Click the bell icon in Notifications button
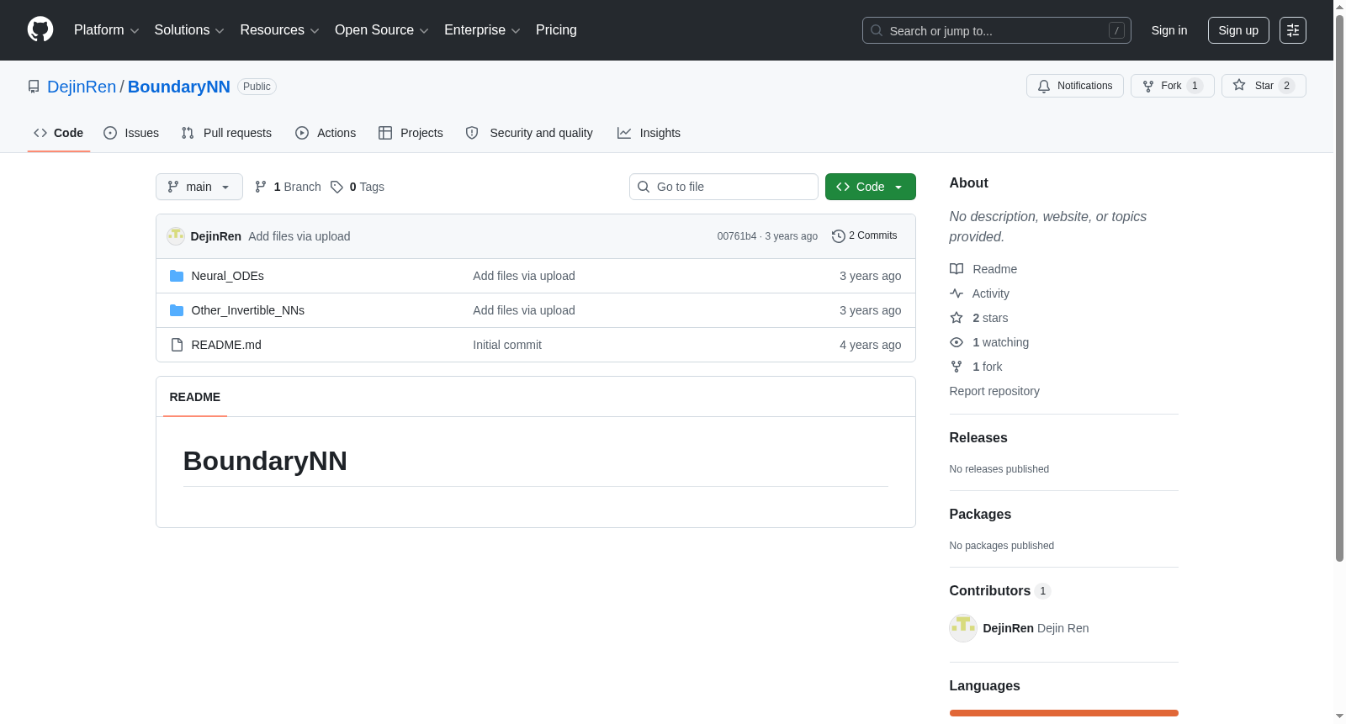 pyautogui.click(x=1044, y=86)
